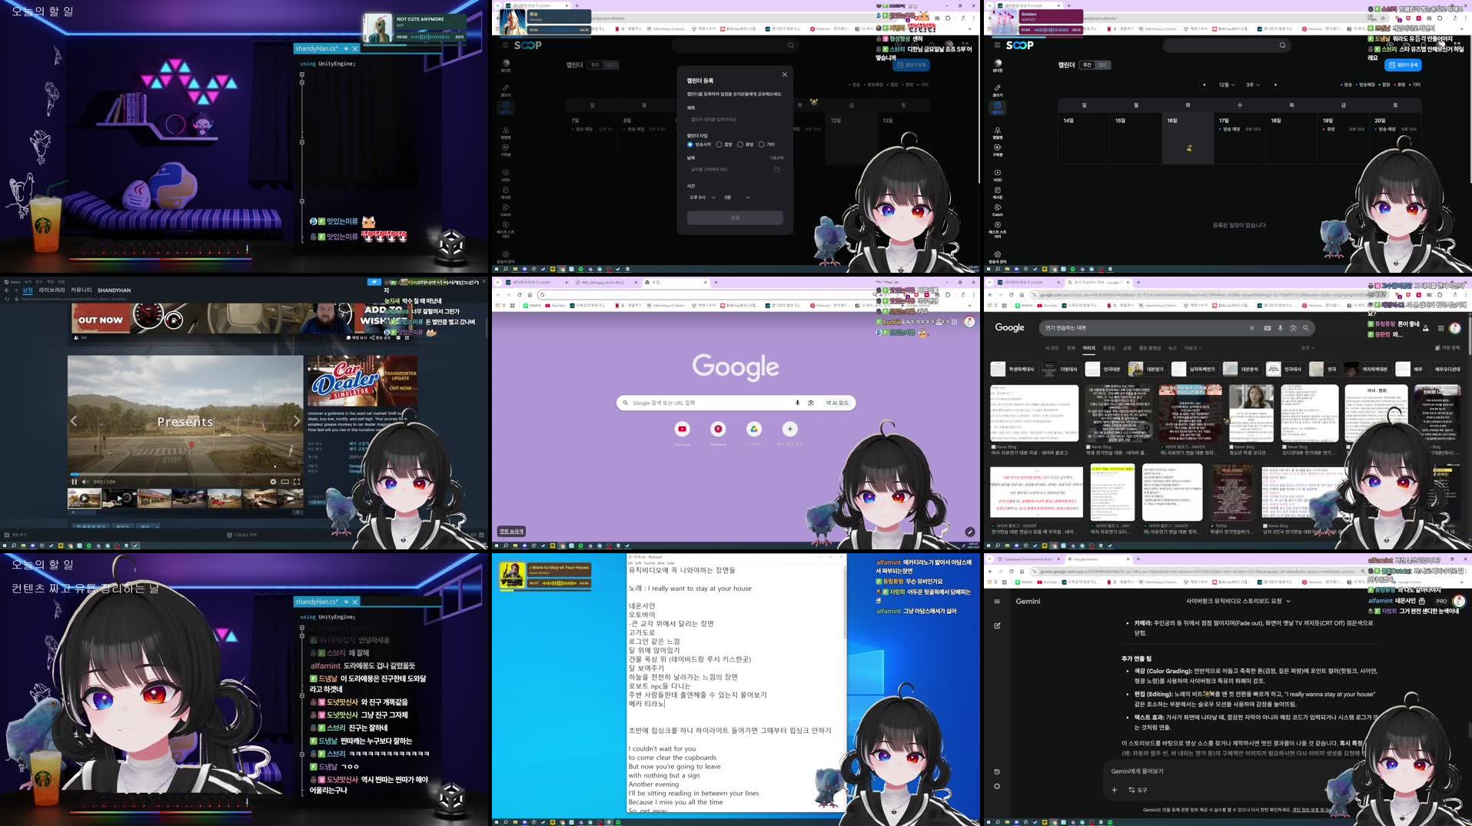The width and height of the screenshot is (1472, 826).
Task: Click the date picker calendar icon in 캘린더 등록 dialog
Action: (776, 168)
